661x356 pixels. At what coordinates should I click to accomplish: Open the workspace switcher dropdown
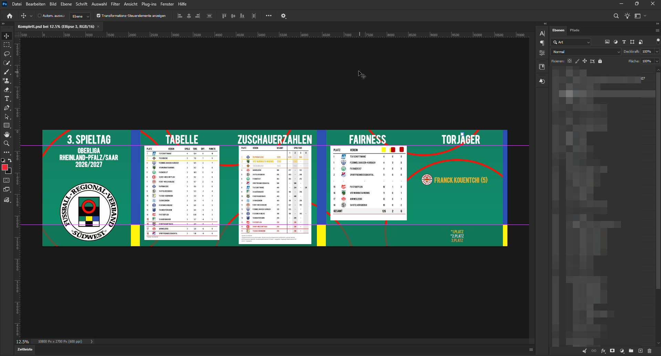(640, 16)
